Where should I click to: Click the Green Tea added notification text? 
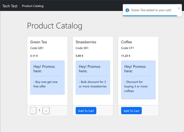click(151, 10)
